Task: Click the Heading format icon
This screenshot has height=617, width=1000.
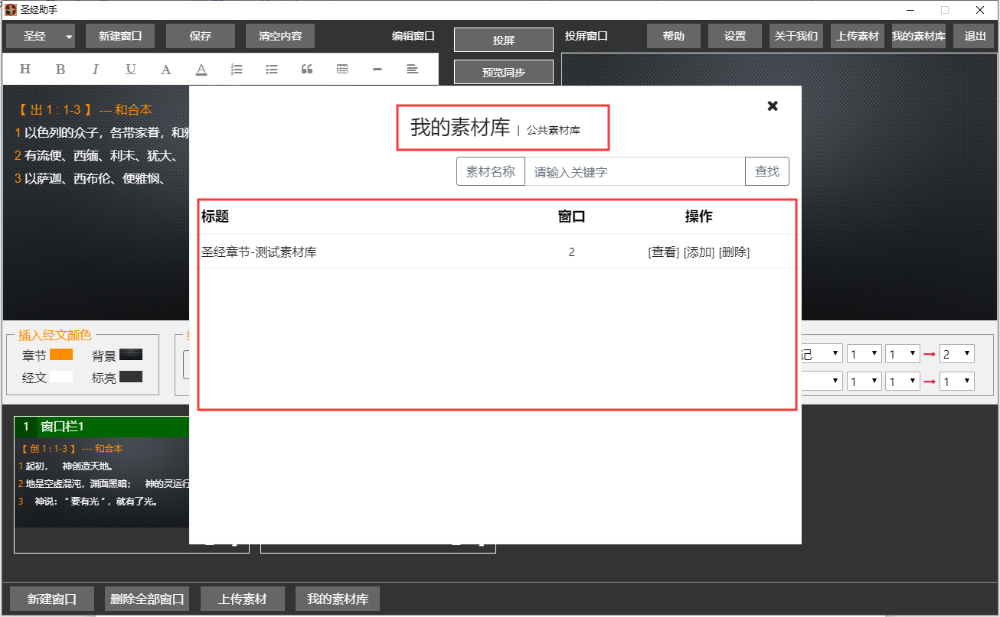Action: 25,70
